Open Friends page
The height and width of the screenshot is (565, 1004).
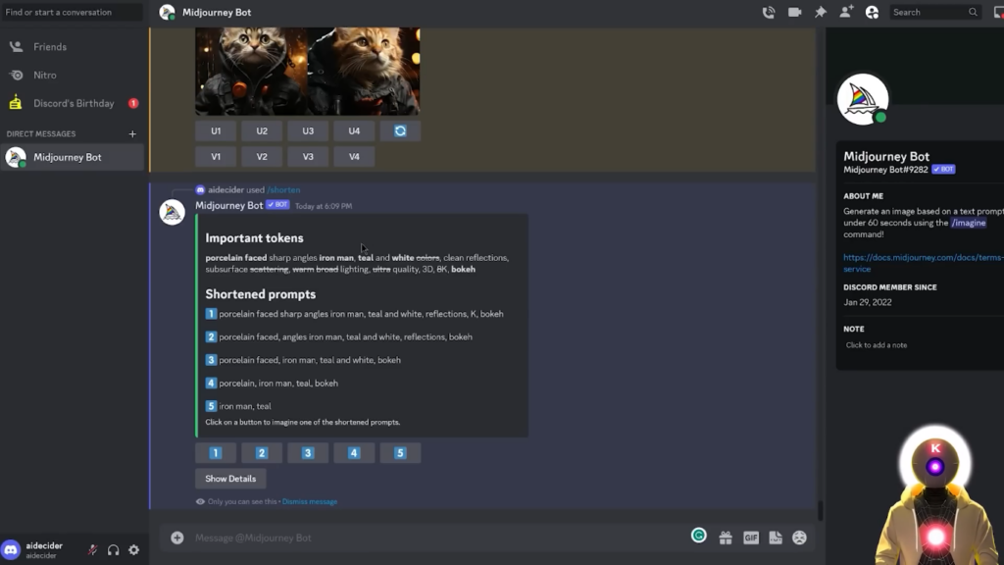coord(73,47)
